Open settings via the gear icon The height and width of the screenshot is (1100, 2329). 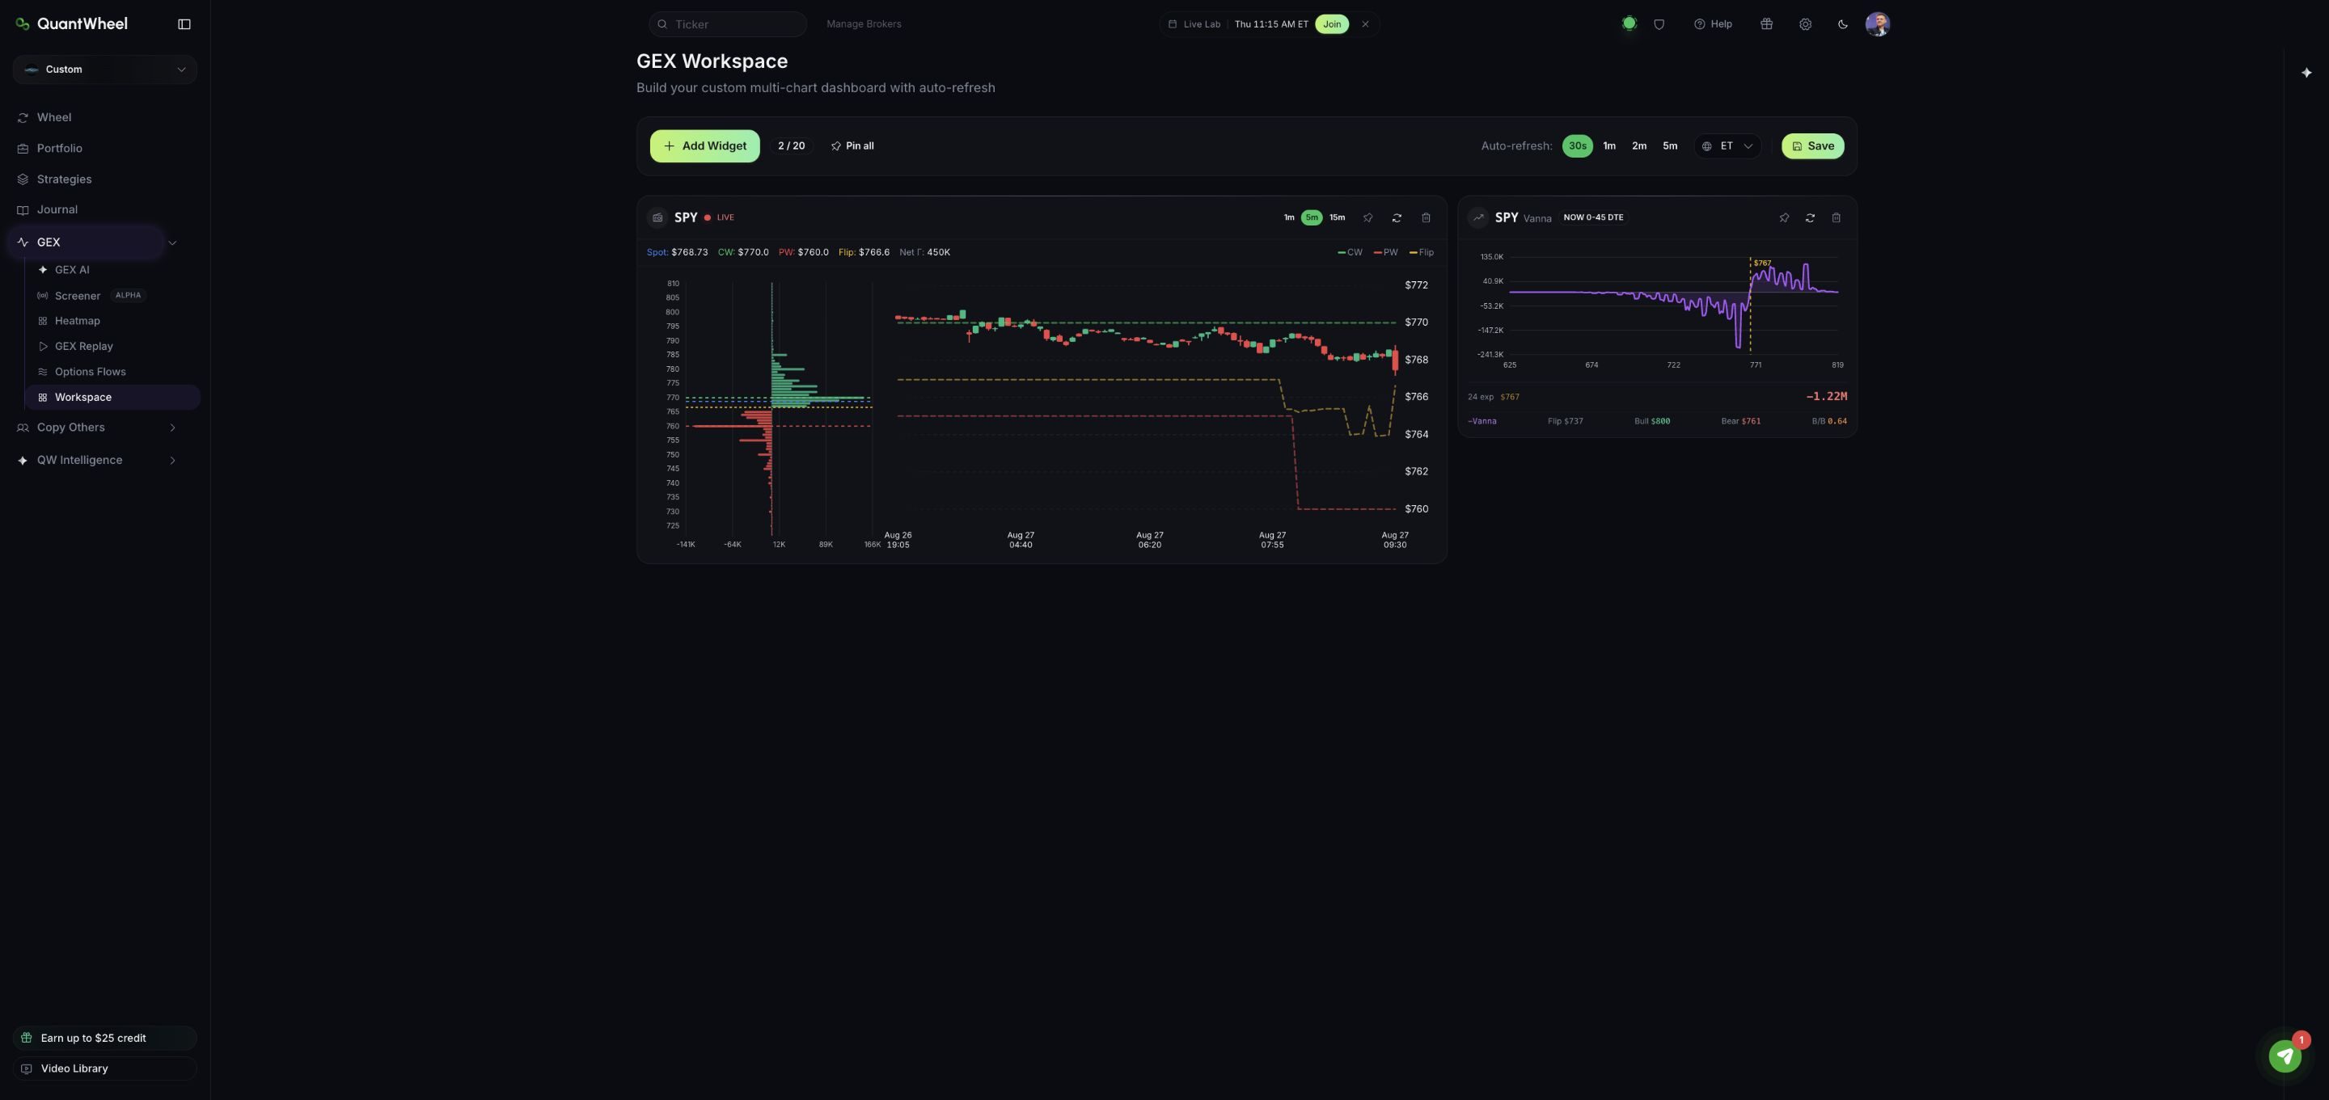coord(1805,24)
